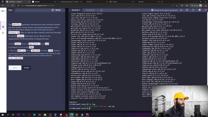Viewport: 208px width, 117px height.
Task: Switch to the Nautilus browser tab
Action: (x=44, y=2)
